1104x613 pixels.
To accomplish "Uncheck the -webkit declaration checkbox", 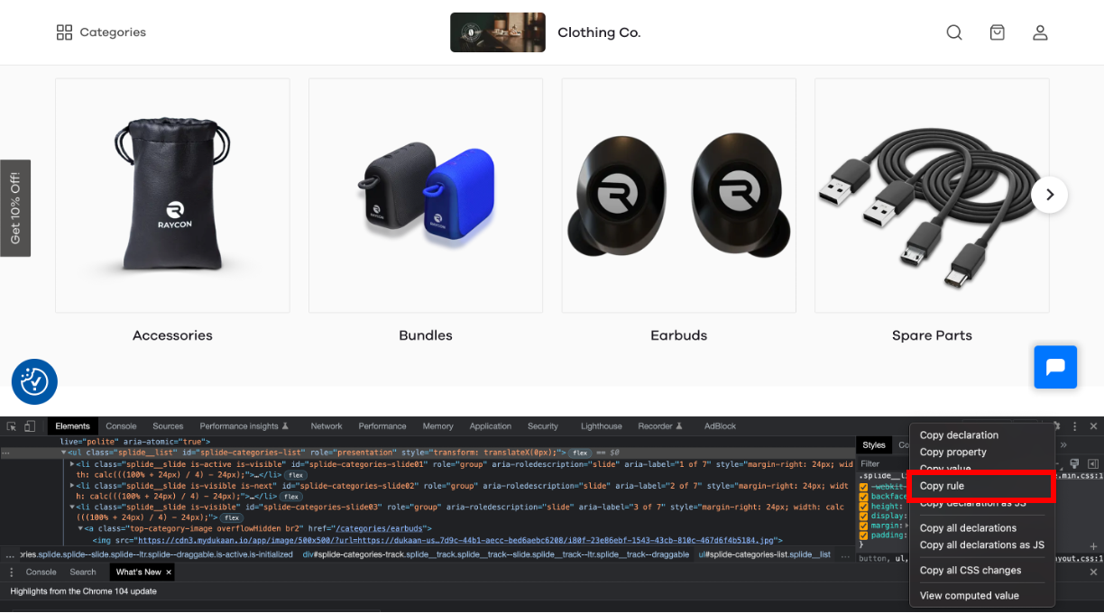I will pyautogui.click(x=863, y=488).
